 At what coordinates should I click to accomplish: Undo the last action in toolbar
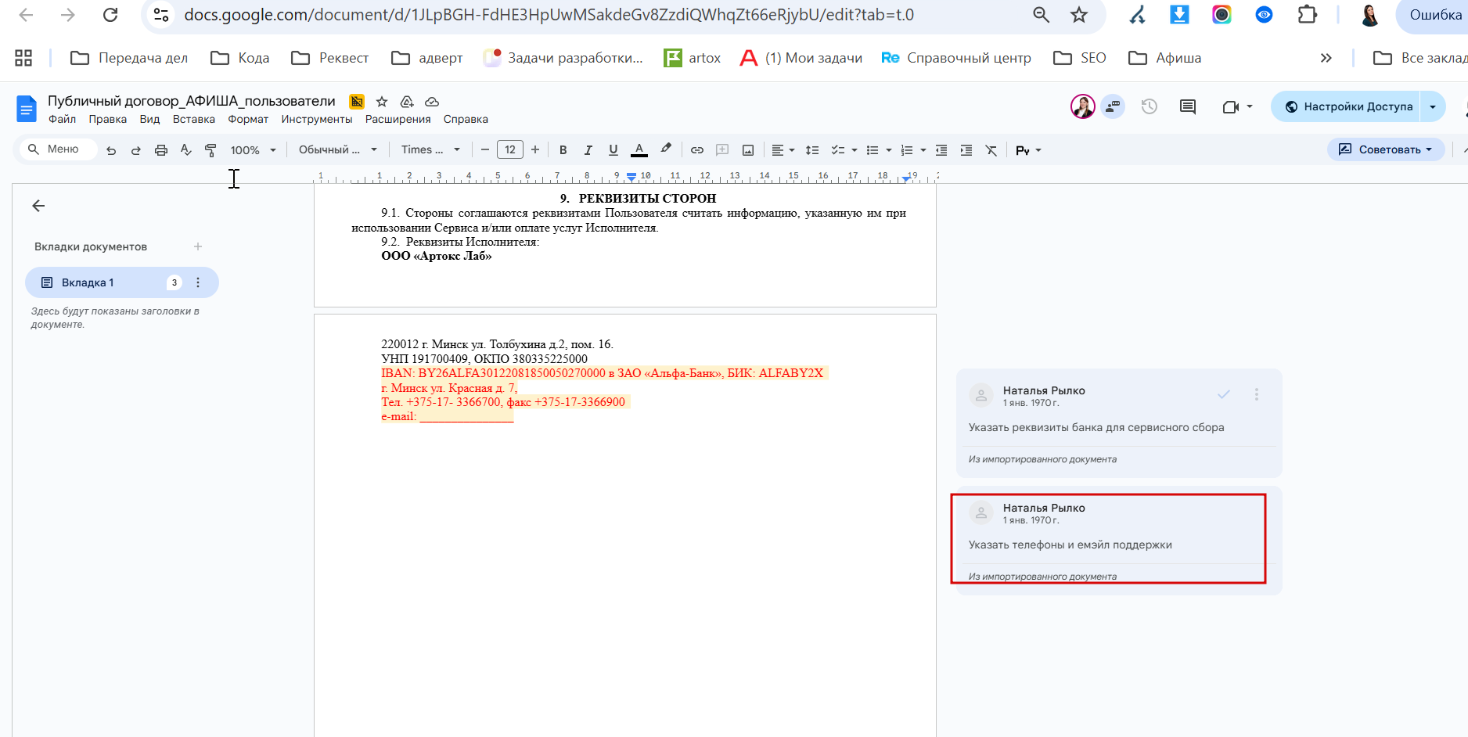[111, 150]
